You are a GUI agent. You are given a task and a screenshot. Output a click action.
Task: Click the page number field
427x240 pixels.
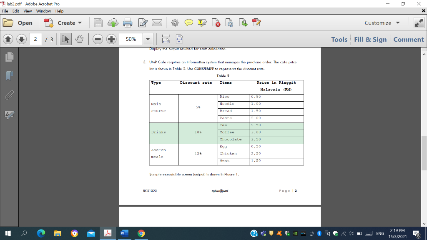35,39
